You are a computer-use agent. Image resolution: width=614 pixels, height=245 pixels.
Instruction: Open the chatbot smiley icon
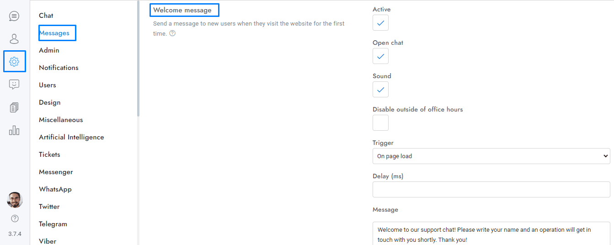(14, 84)
